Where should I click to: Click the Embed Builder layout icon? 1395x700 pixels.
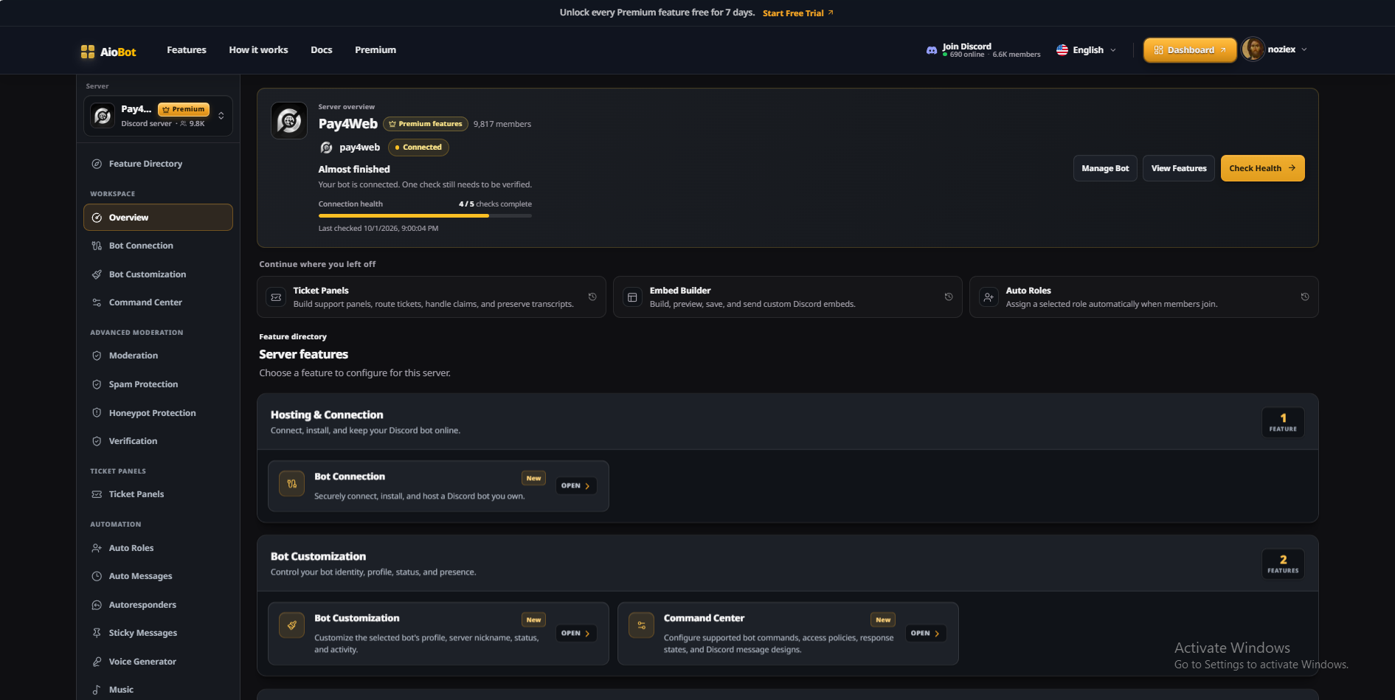click(x=632, y=297)
